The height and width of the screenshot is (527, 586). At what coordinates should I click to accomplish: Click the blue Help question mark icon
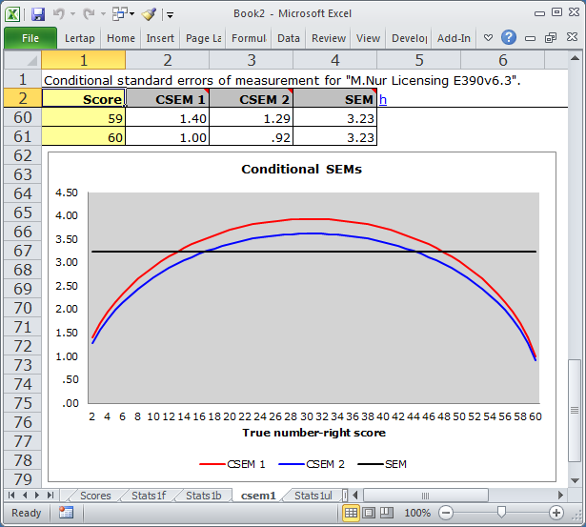point(509,37)
